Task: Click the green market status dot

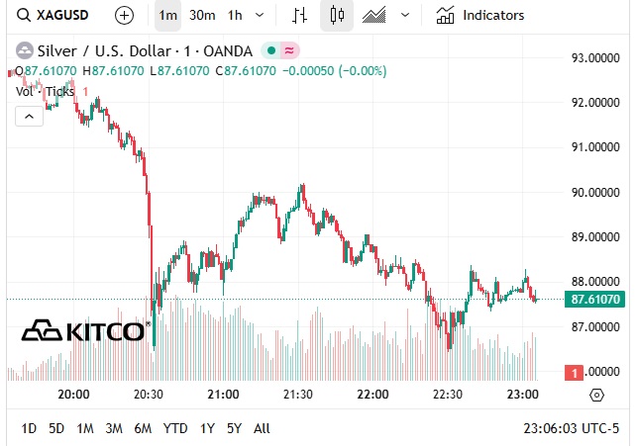Action: [269, 50]
